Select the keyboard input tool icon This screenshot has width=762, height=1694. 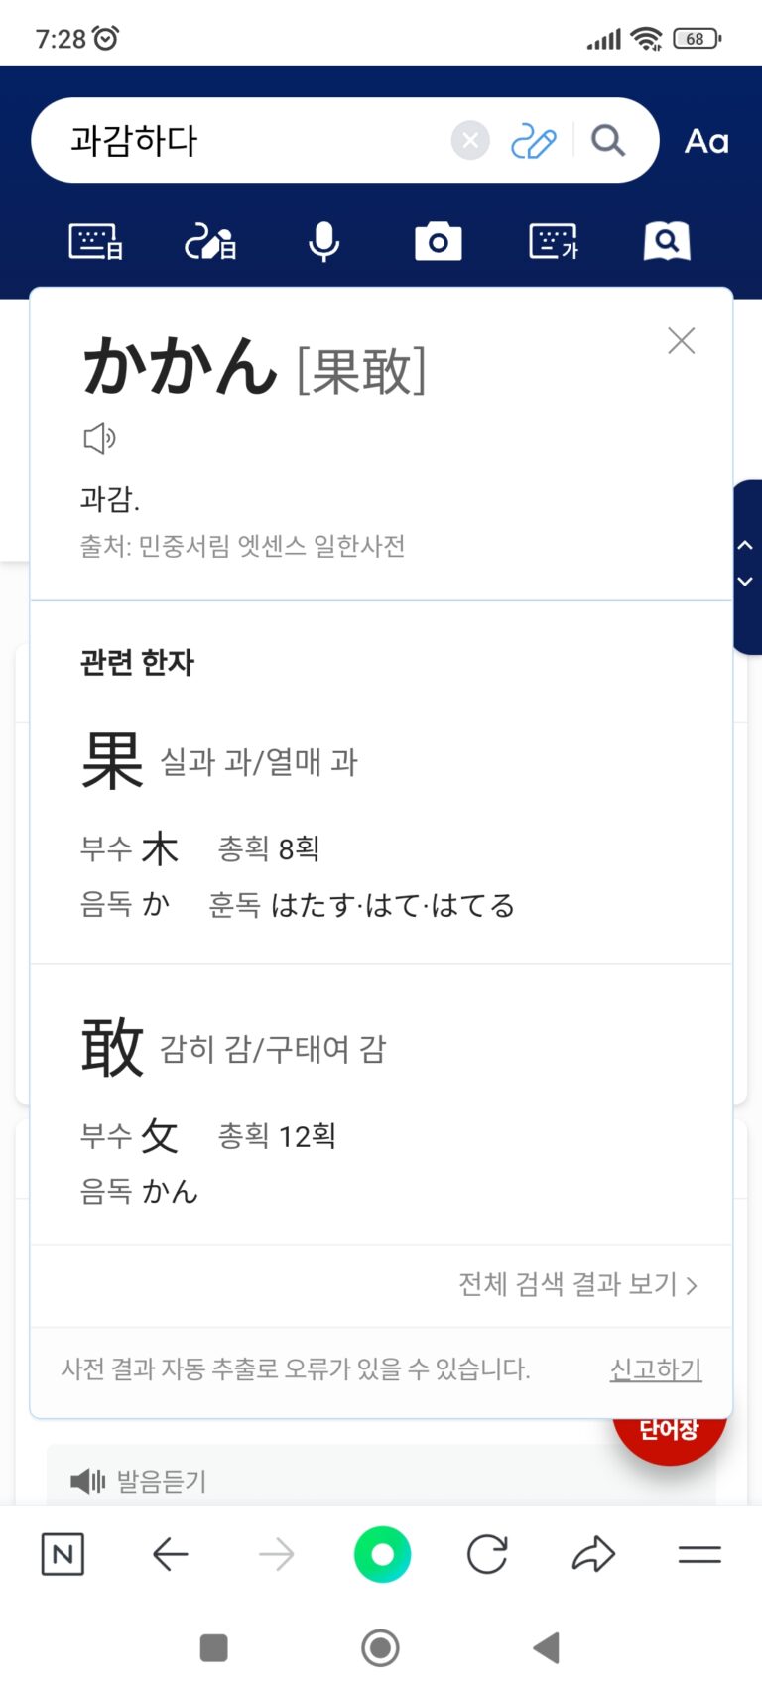(95, 241)
